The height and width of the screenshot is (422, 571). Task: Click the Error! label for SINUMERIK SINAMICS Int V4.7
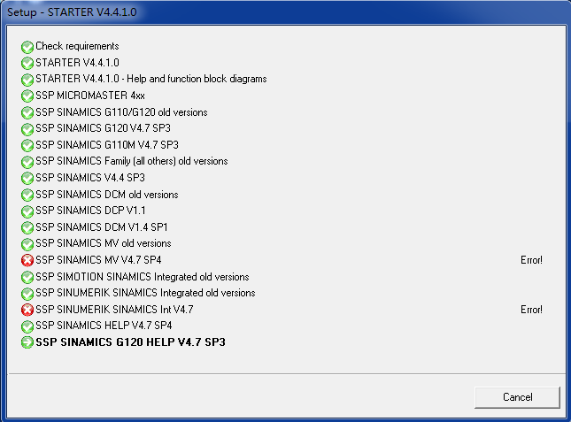tap(531, 310)
